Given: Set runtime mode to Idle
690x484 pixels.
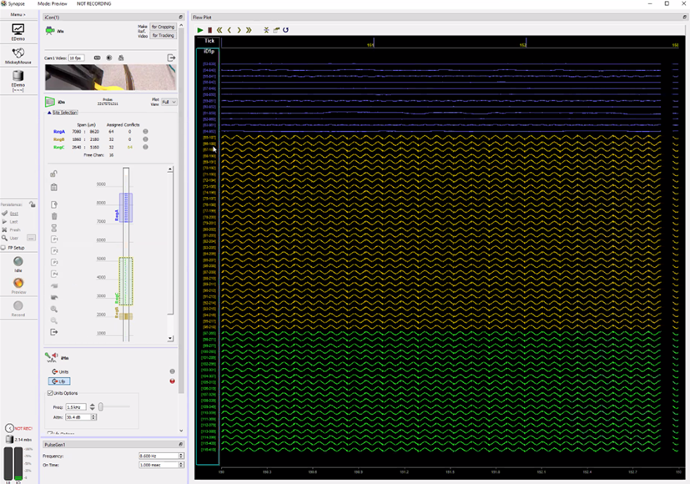Looking at the screenshot, I should click(18, 260).
